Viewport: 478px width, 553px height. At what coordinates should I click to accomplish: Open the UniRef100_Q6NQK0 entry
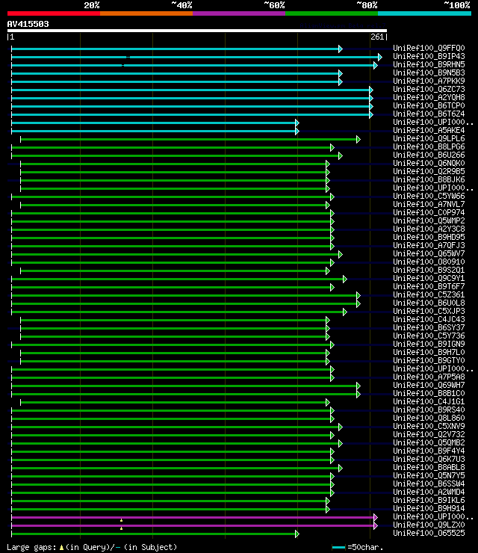point(429,164)
